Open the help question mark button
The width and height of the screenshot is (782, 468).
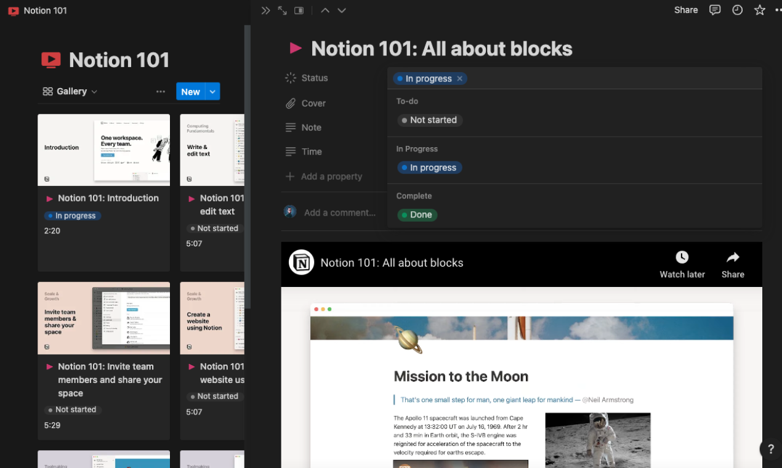[770, 450]
